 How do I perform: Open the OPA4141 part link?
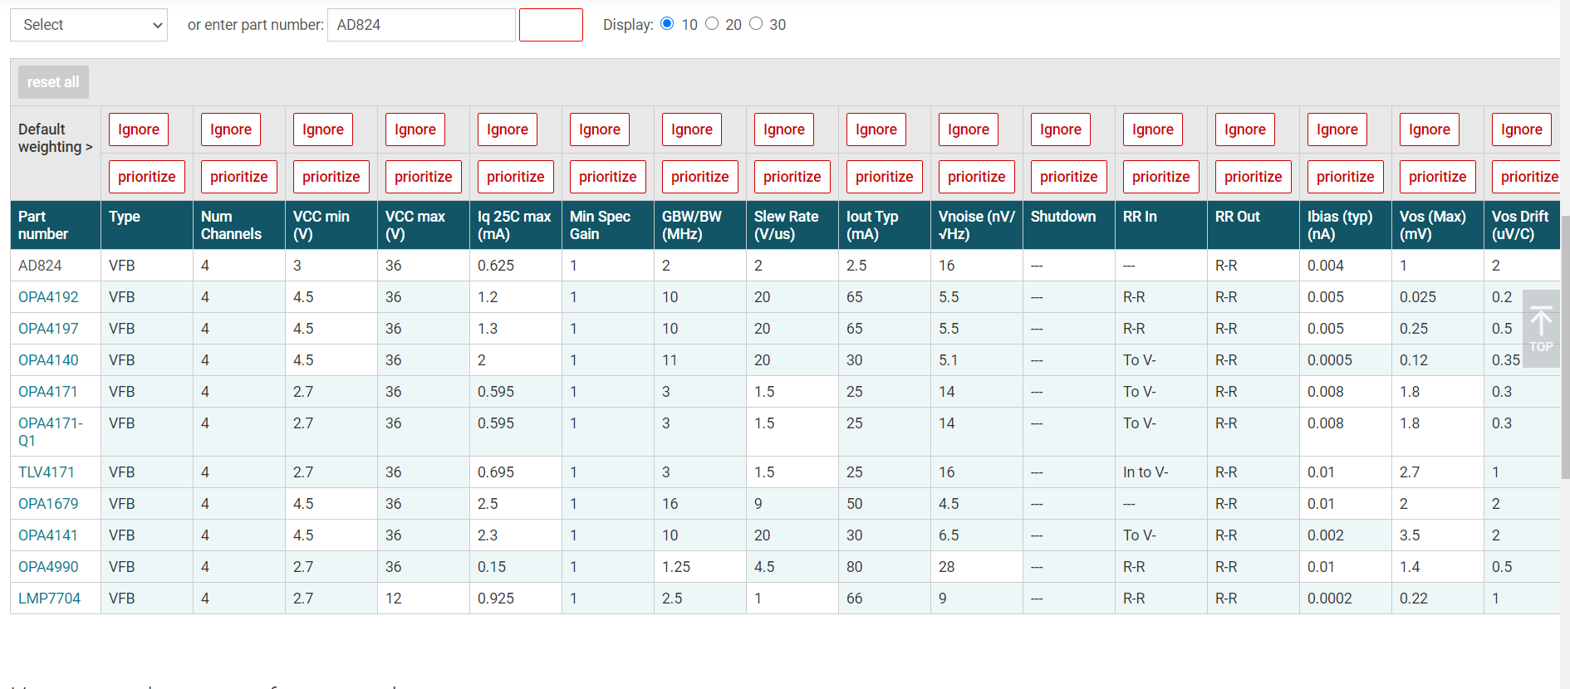click(47, 535)
